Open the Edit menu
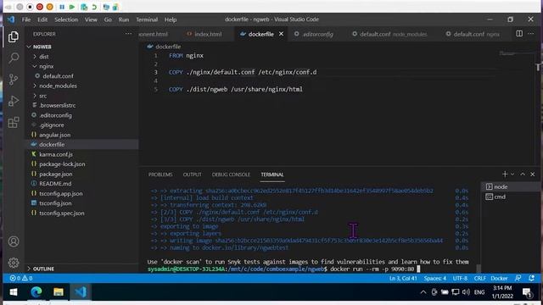Image resolution: width=543 pixels, height=305 pixels. (x=42, y=19)
